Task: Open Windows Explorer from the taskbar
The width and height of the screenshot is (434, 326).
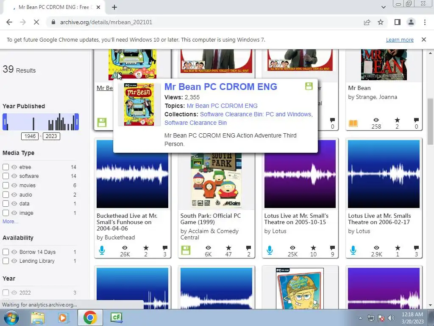Action: tap(38, 318)
